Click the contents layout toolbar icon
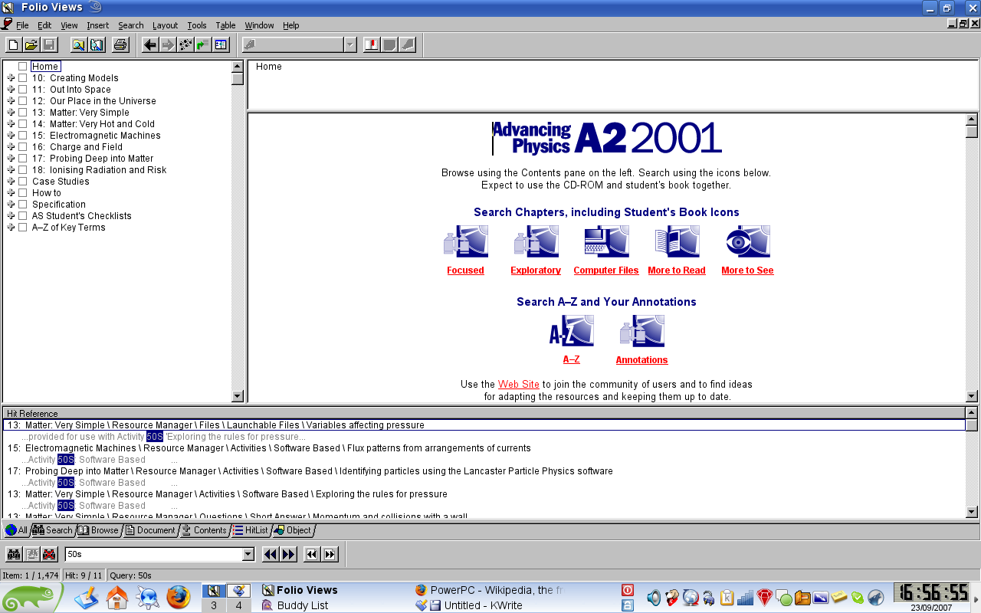This screenshot has width=981, height=613. (x=221, y=44)
